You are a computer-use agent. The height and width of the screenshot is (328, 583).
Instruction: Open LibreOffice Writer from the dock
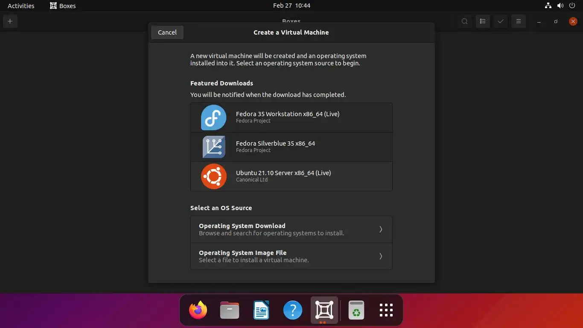pyautogui.click(x=261, y=310)
